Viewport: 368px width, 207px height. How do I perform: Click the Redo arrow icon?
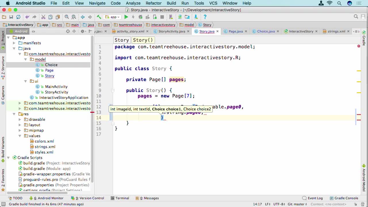point(34,17)
